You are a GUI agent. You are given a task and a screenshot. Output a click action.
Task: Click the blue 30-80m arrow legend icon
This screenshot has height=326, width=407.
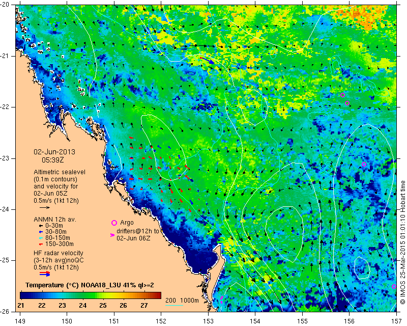[41, 232]
